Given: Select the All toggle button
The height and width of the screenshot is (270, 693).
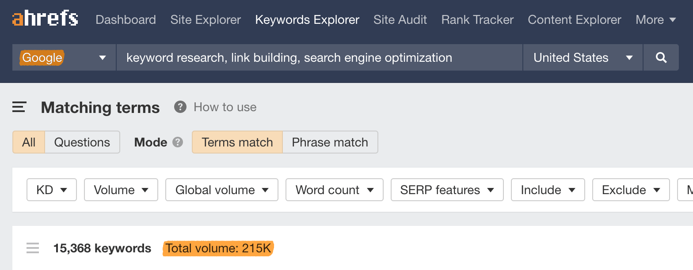Looking at the screenshot, I should click(x=29, y=142).
